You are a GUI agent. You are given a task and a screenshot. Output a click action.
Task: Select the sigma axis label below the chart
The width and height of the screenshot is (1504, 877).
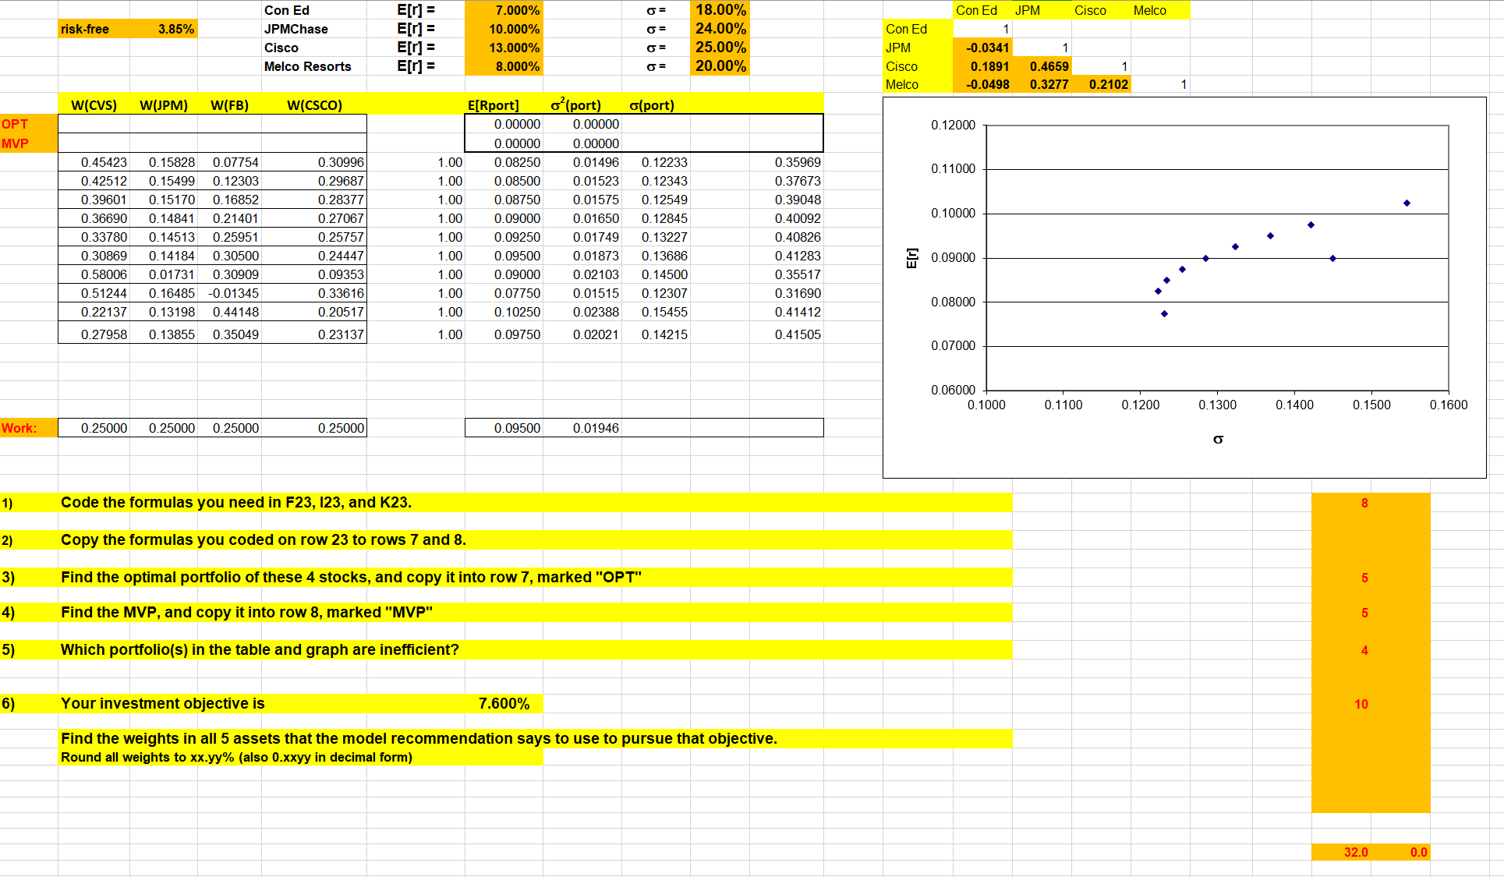coord(1218,439)
